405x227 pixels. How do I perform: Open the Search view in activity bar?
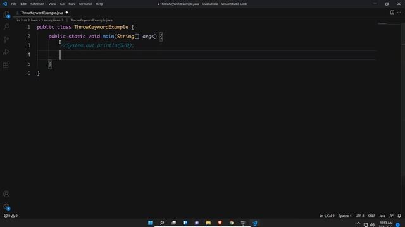pyautogui.click(x=6, y=26)
